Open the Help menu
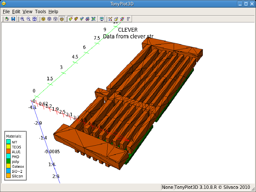256x192 pixels. (53, 12)
